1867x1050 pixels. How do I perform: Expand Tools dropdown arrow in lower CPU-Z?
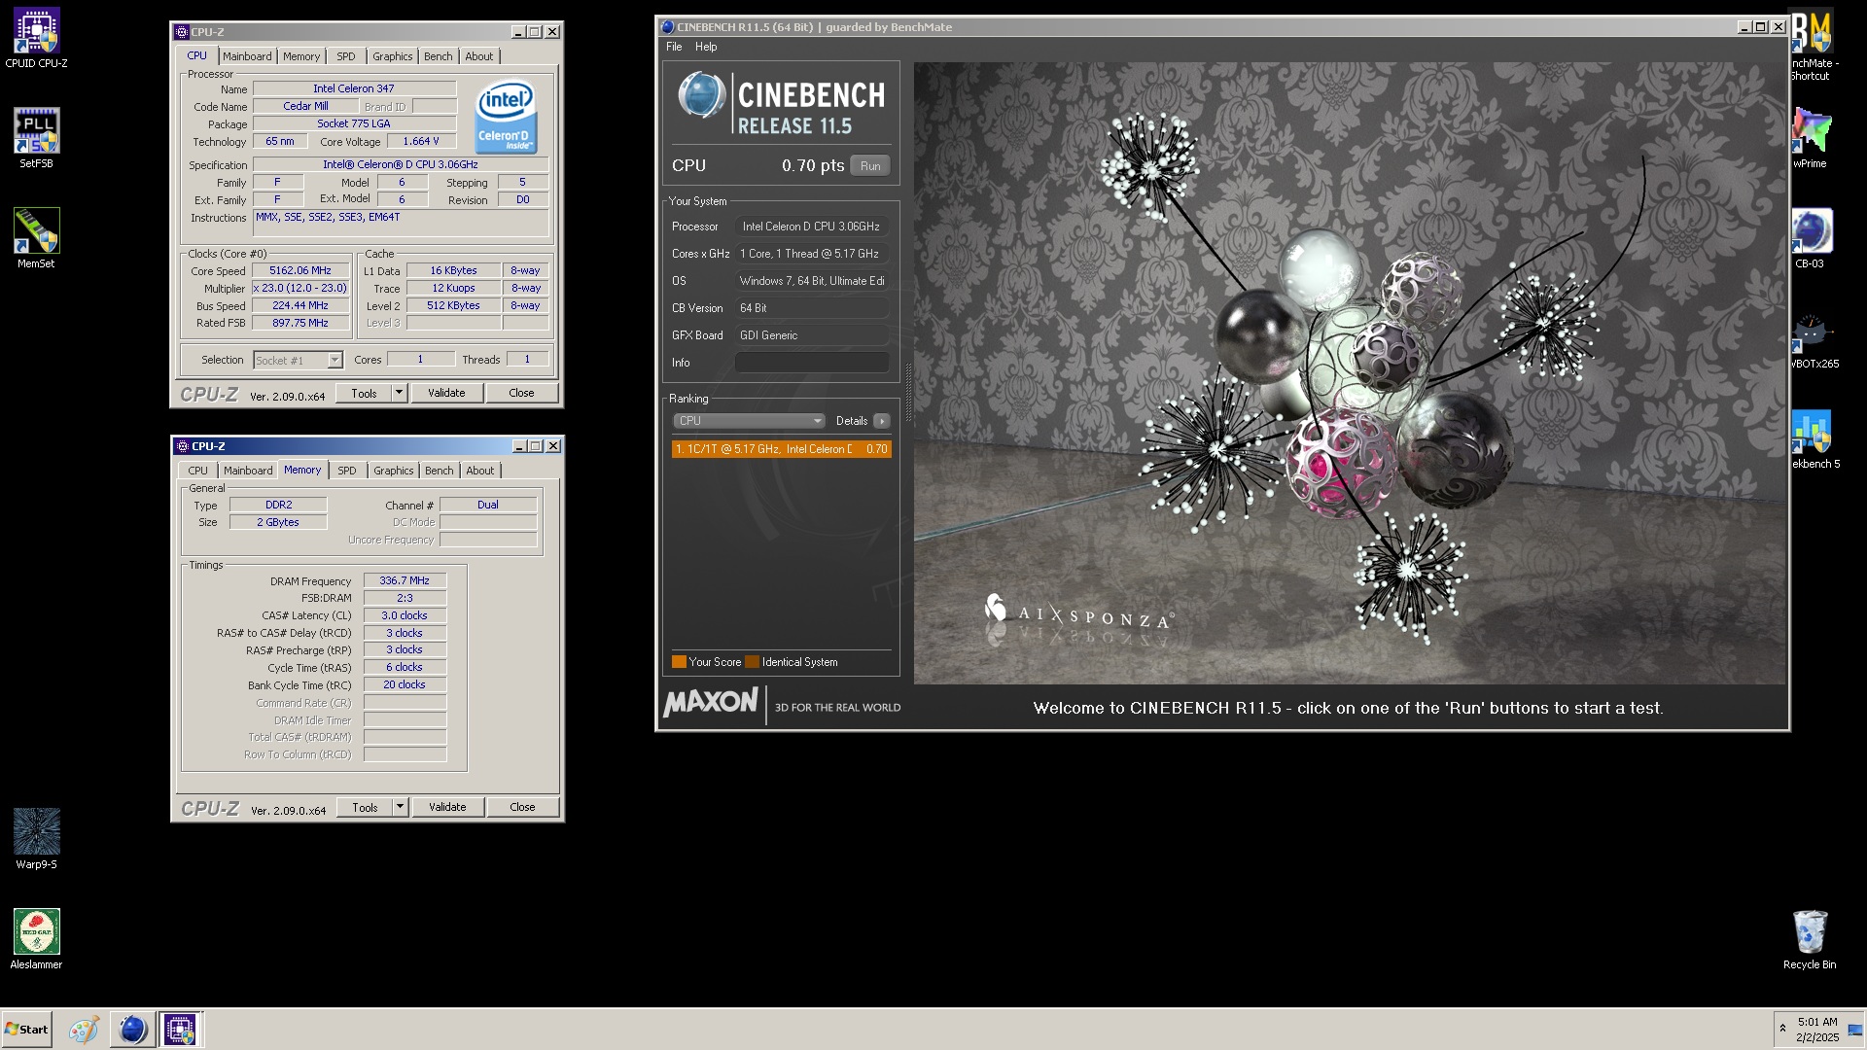401,807
